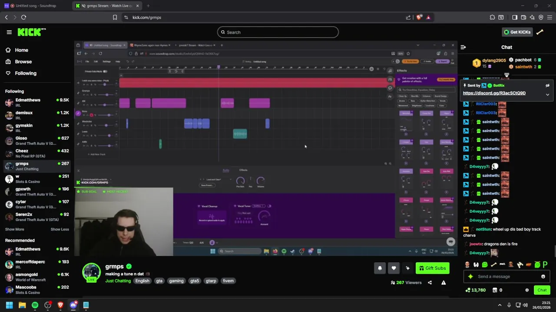
Task: Open chat settings gear
Action: pos(527,290)
